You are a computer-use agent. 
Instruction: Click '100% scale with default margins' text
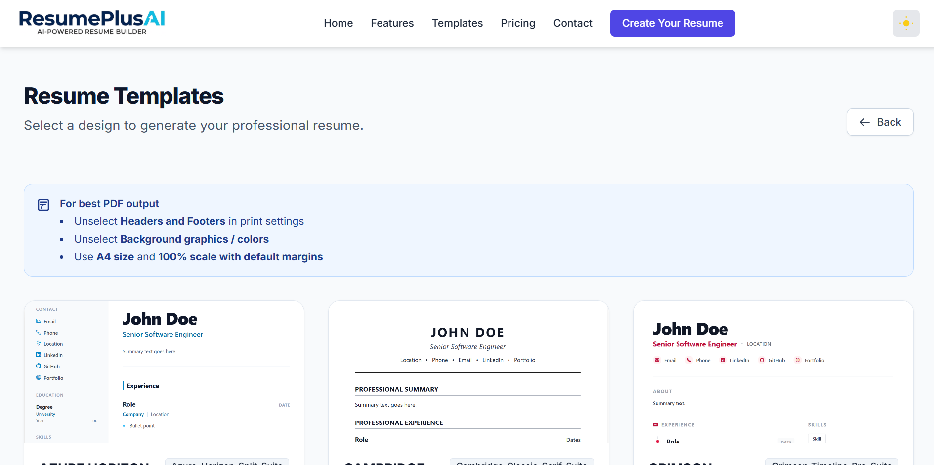tap(241, 257)
